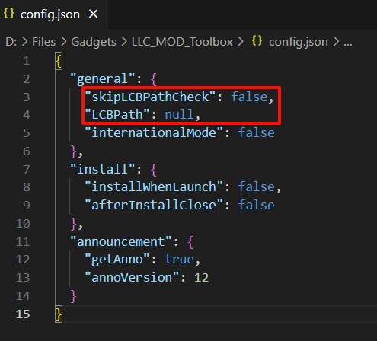Click the installWhenLaunch false value
The width and height of the screenshot is (377, 341).
click(x=256, y=186)
